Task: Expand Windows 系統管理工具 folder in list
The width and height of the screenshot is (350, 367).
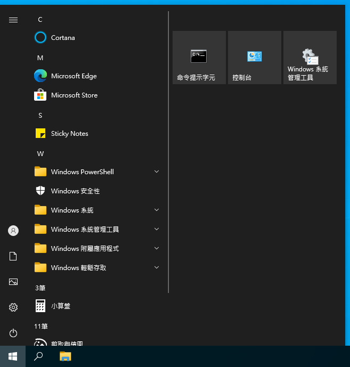Action: click(x=97, y=230)
